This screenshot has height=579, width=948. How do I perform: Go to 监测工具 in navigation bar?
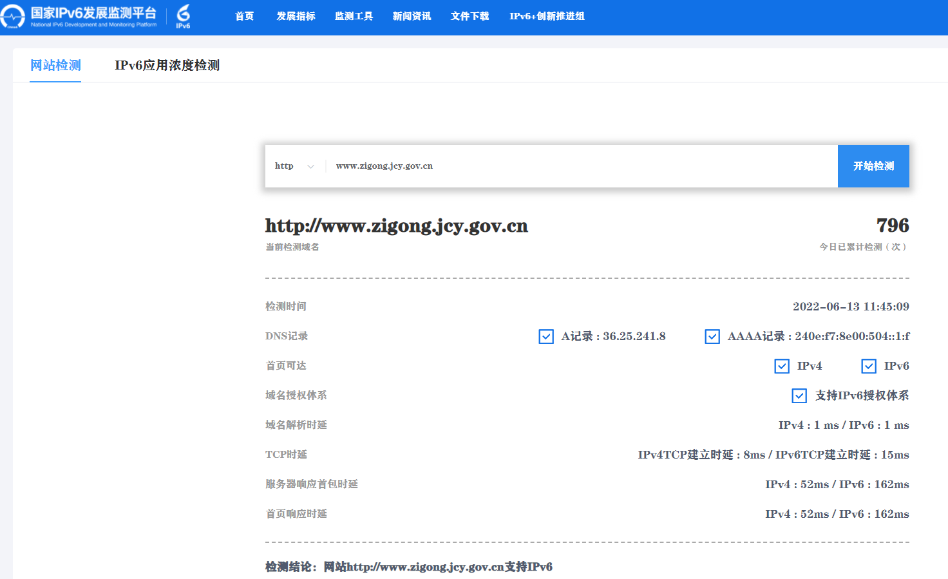pyautogui.click(x=354, y=16)
